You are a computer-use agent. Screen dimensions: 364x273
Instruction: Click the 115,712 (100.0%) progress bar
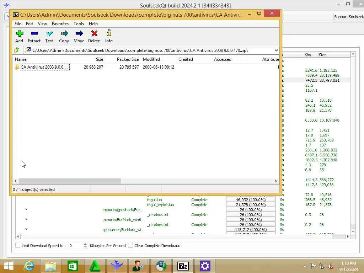pyautogui.click(x=251, y=230)
